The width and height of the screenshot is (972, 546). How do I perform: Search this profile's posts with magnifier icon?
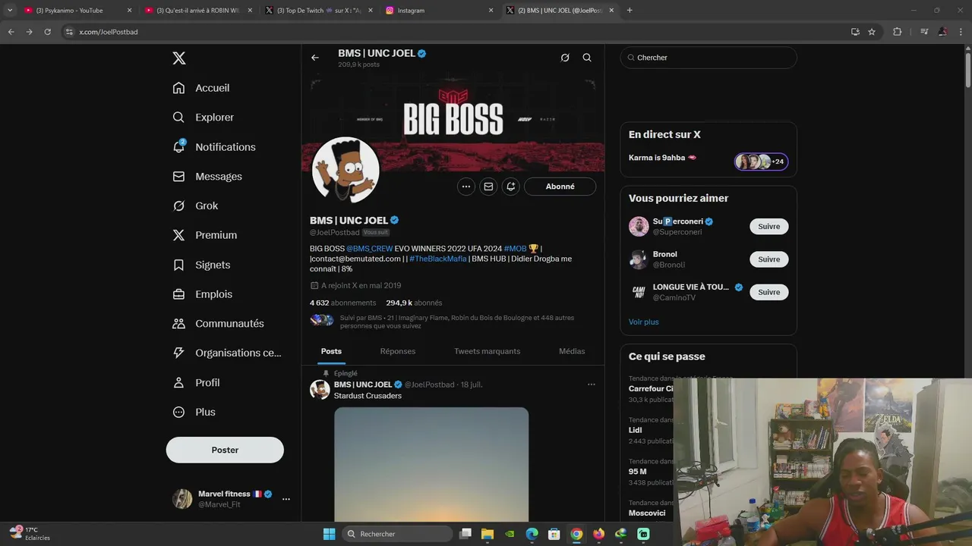[587, 58]
